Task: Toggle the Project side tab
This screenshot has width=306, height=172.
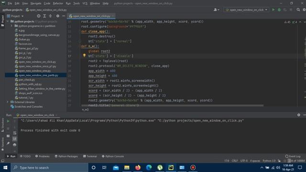Action: pos(2,21)
